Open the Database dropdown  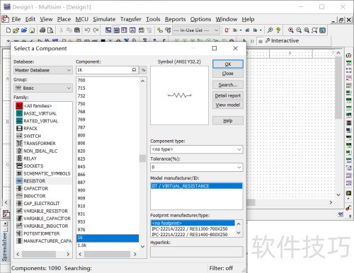pyautogui.click(x=43, y=70)
